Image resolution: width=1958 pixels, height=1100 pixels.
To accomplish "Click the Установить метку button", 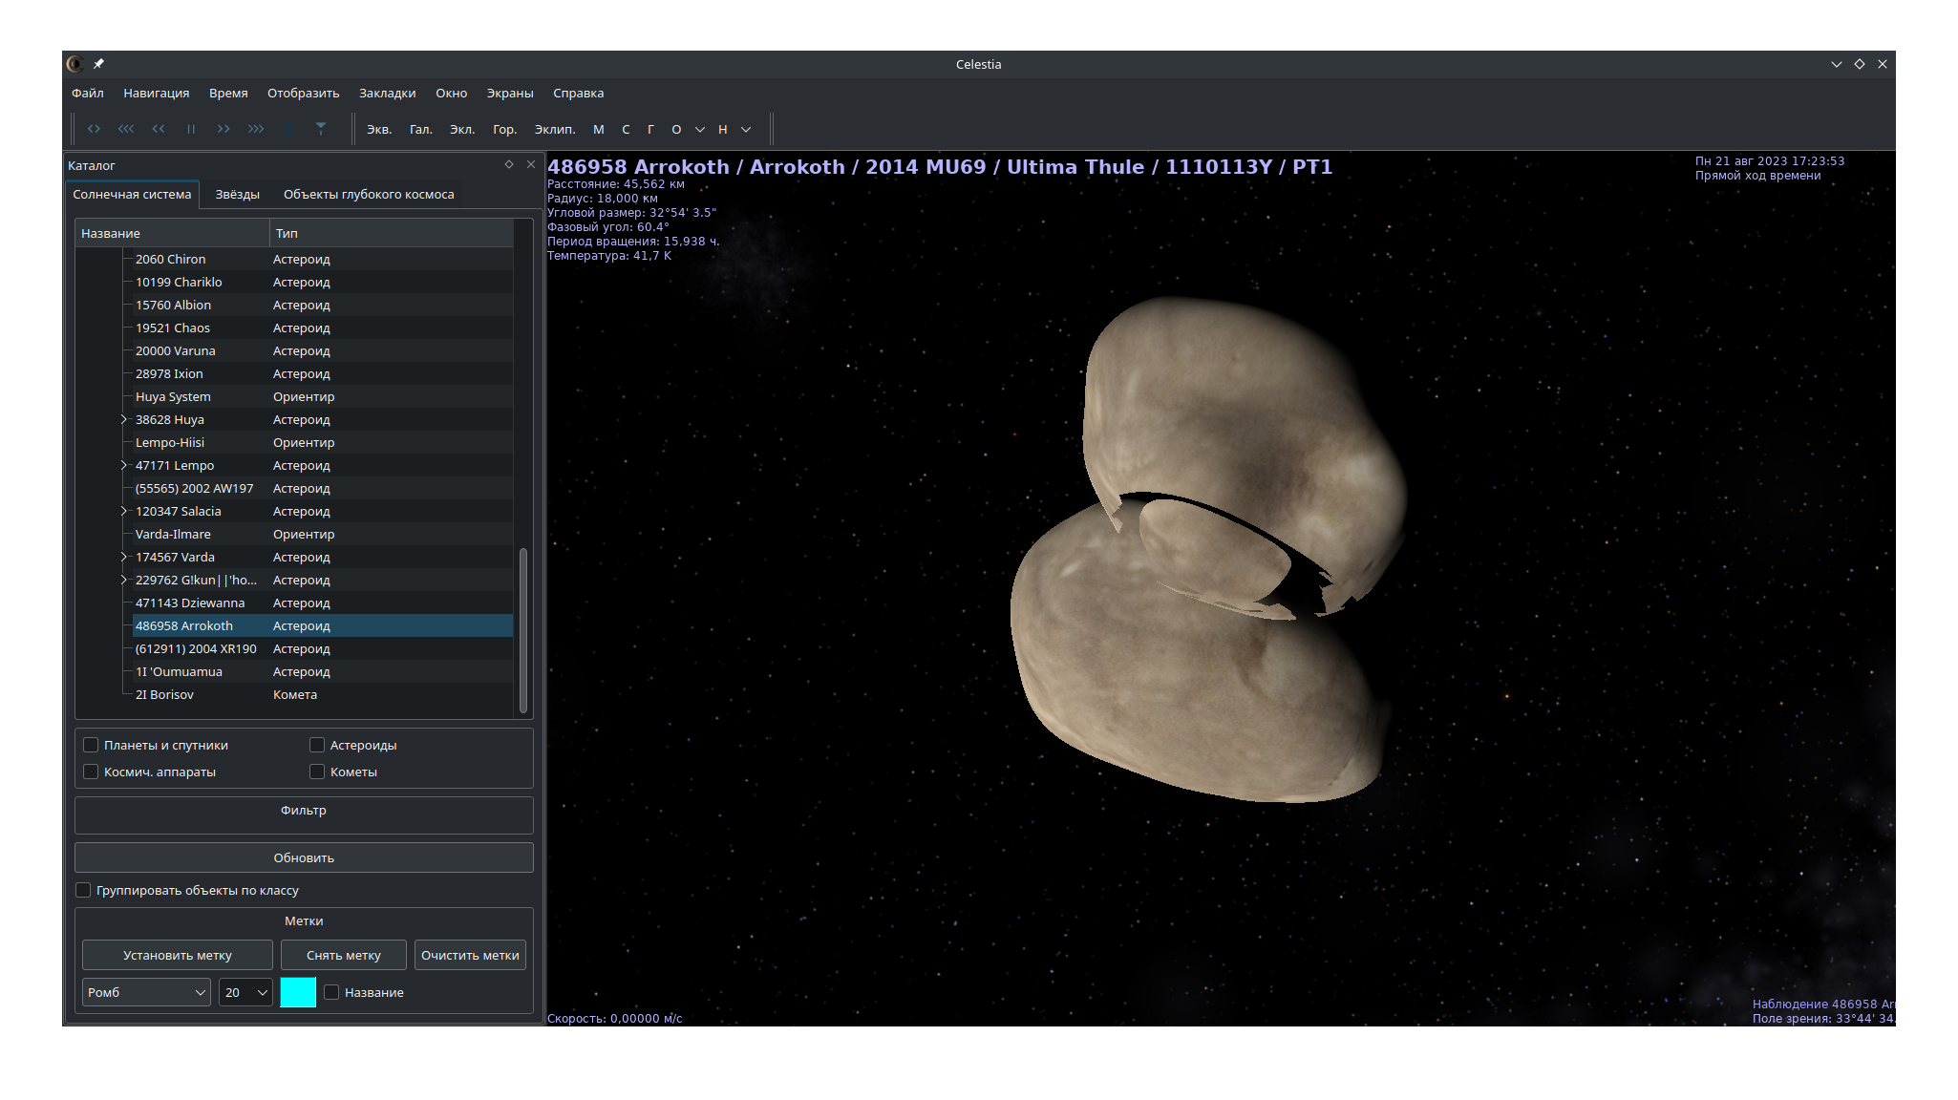I will pos(177,954).
